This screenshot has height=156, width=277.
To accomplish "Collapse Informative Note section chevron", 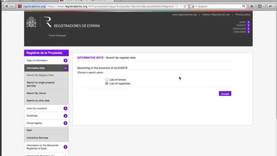I will (x=65, y=68).
